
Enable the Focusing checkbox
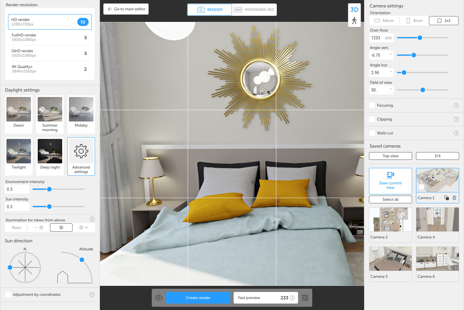point(372,105)
